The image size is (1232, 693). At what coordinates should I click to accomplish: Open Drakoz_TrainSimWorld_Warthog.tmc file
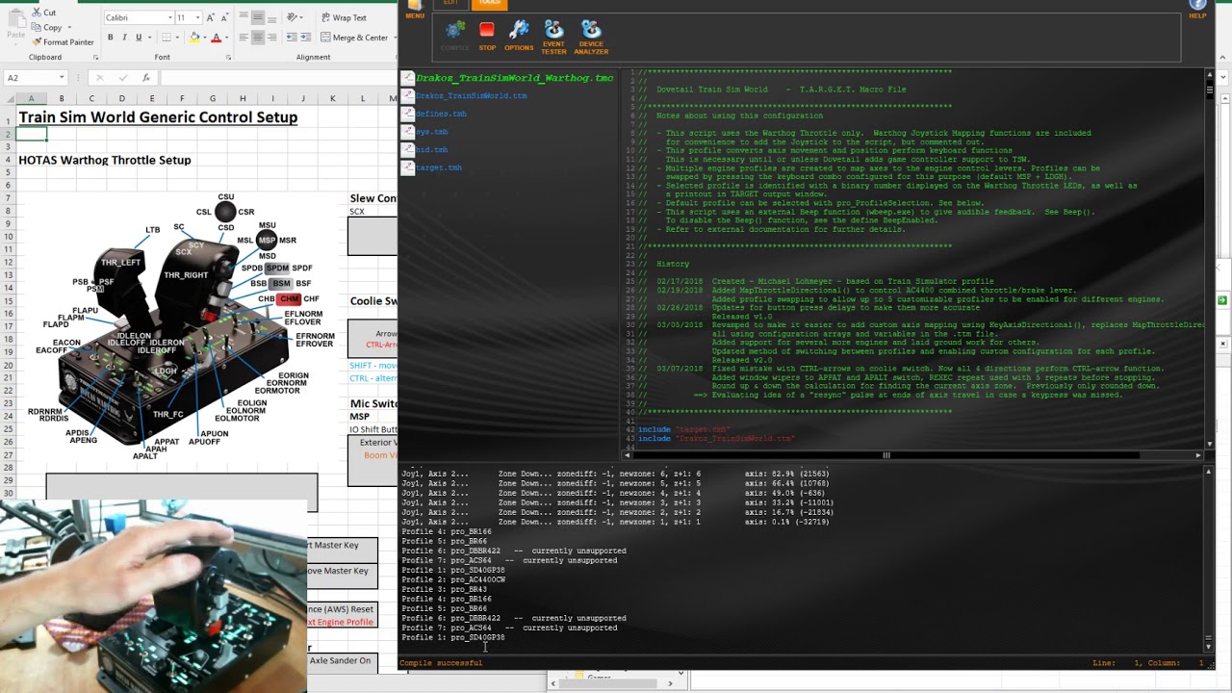514,78
